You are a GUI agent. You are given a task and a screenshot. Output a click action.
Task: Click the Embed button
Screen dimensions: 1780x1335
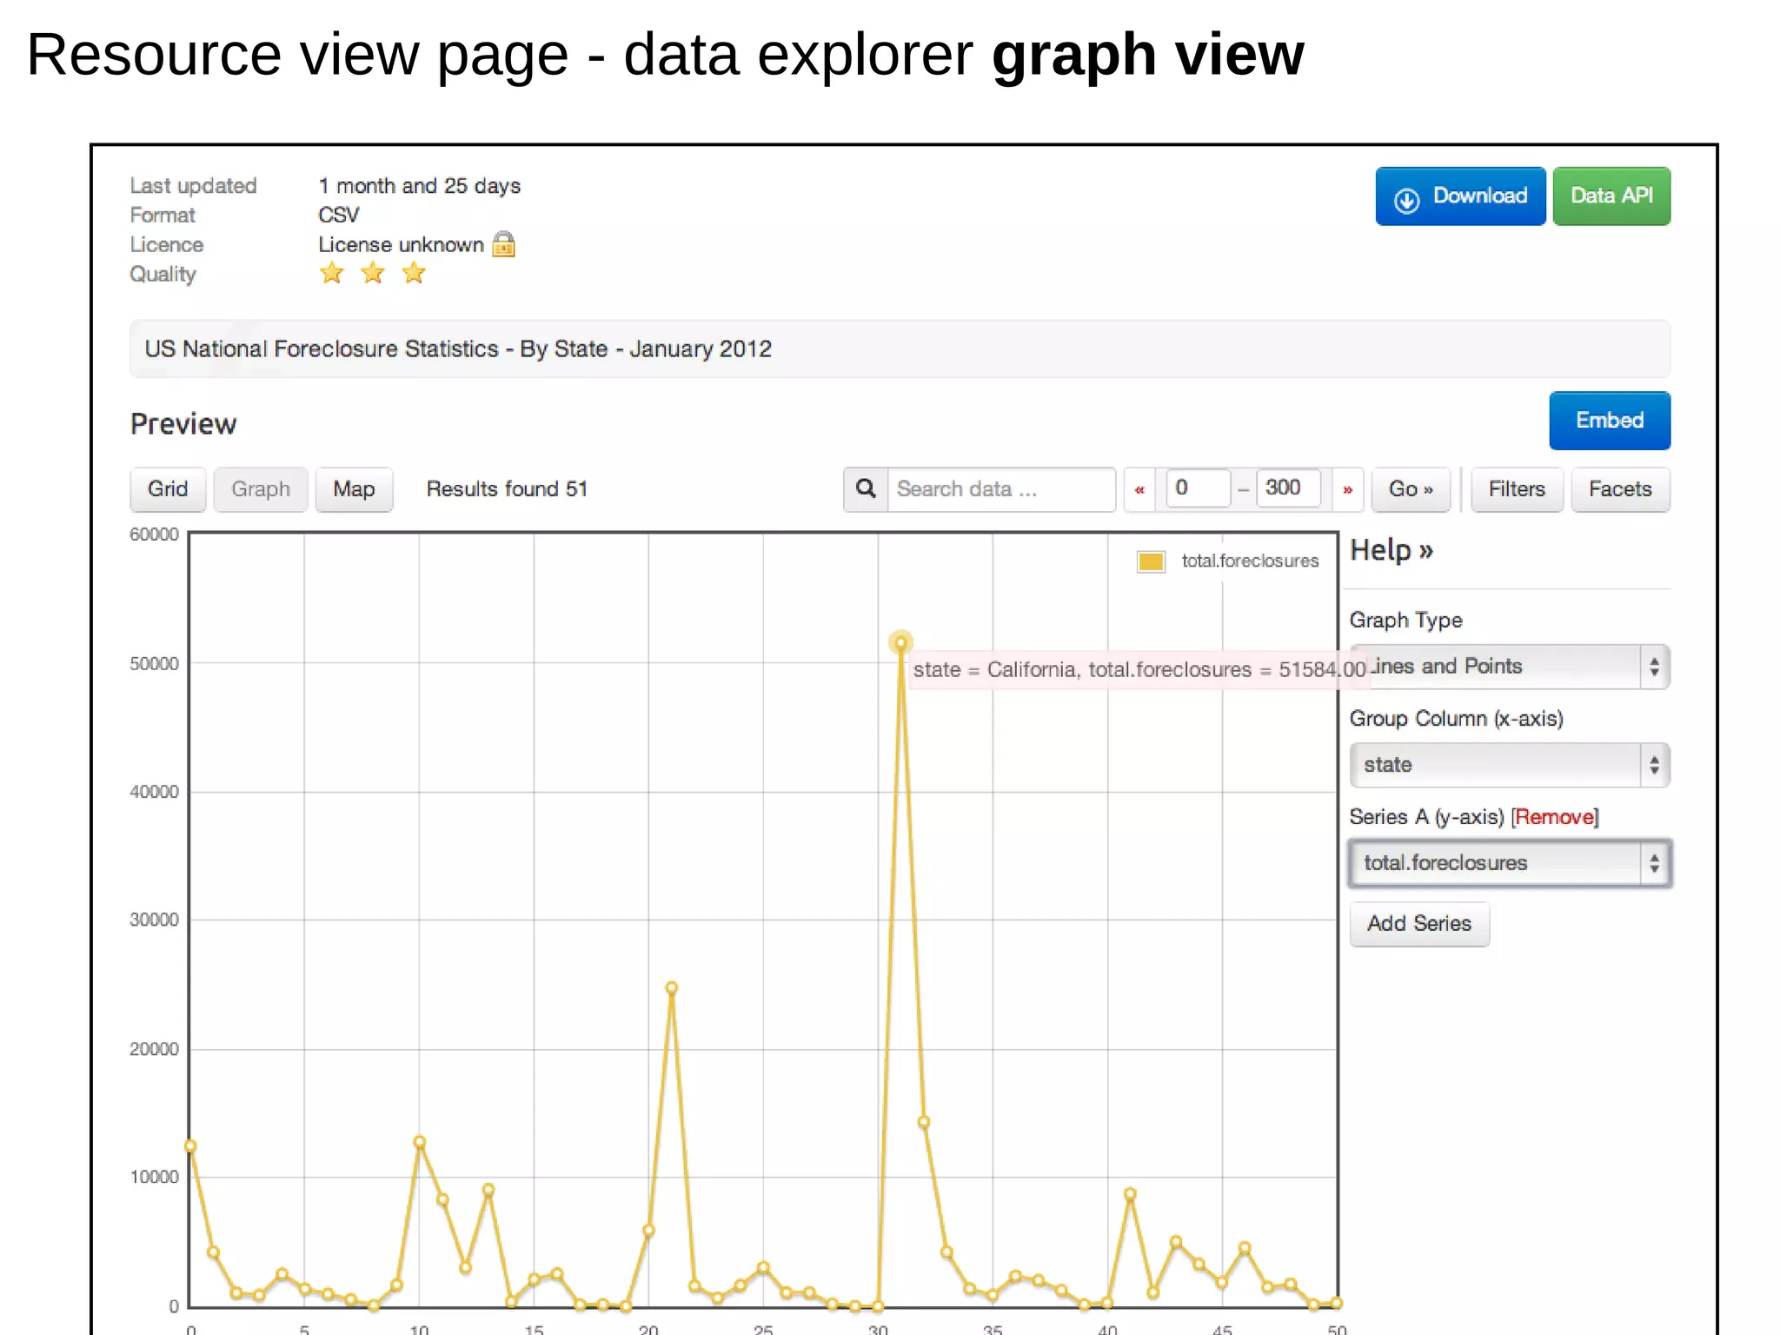(1609, 421)
